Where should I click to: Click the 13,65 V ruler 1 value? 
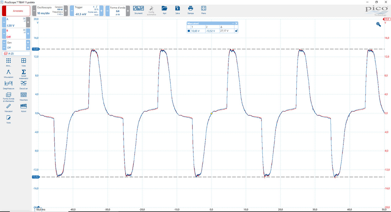pyautogui.click(x=195, y=31)
